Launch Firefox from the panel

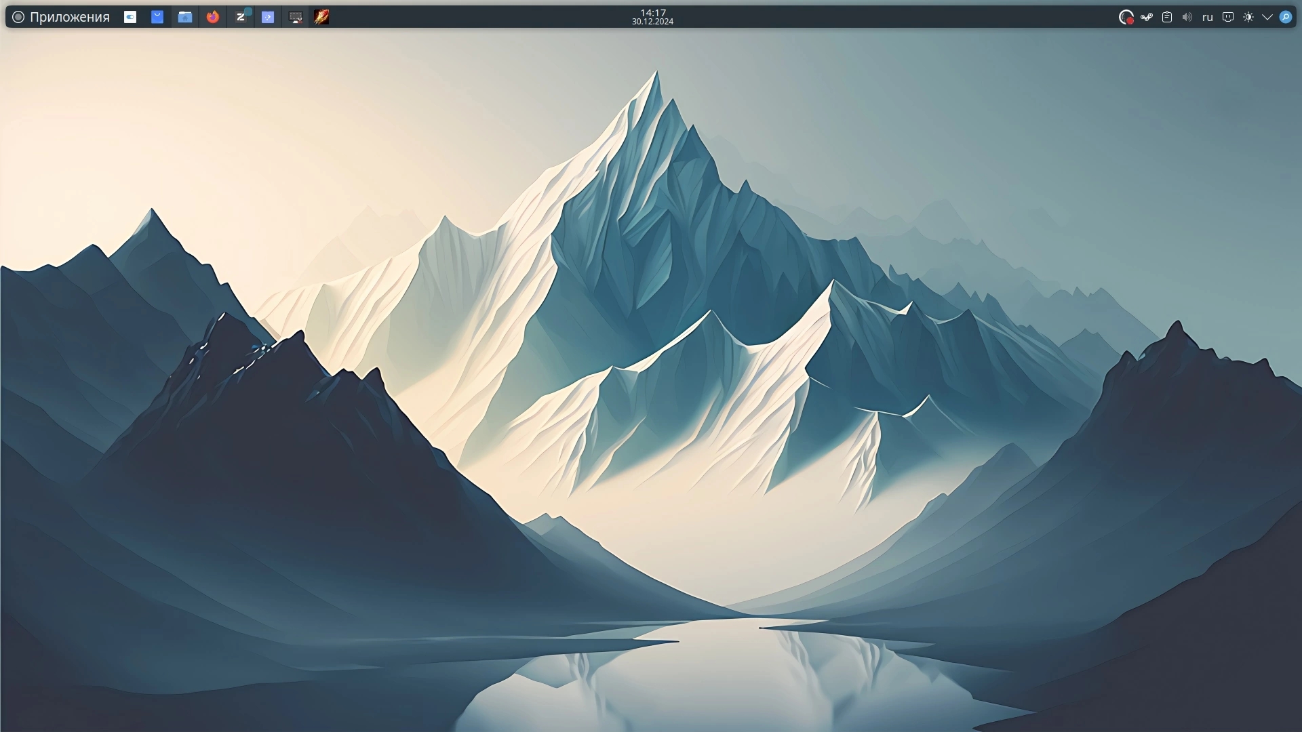click(x=213, y=17)
